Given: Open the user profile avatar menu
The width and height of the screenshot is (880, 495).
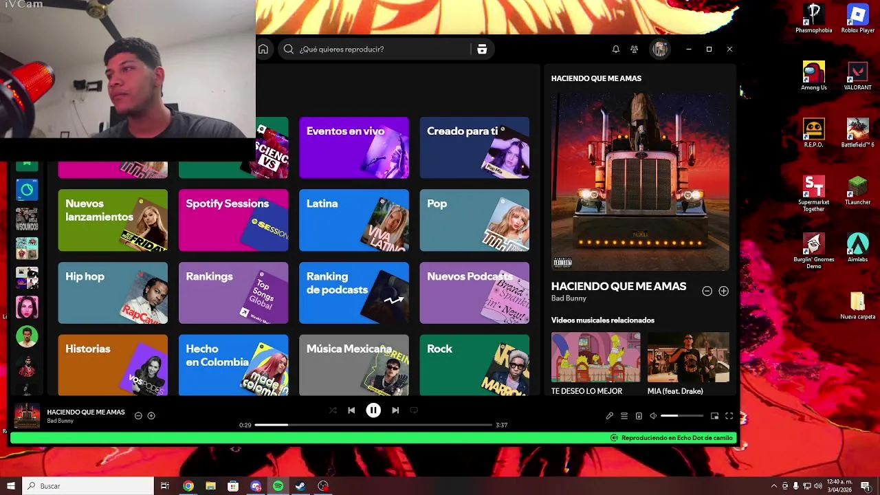Looking at the screenshot, I should 660,49.
